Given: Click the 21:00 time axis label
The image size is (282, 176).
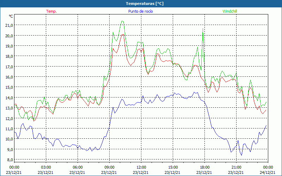Looking at the screenshot, I should click(x=236, y=168).
